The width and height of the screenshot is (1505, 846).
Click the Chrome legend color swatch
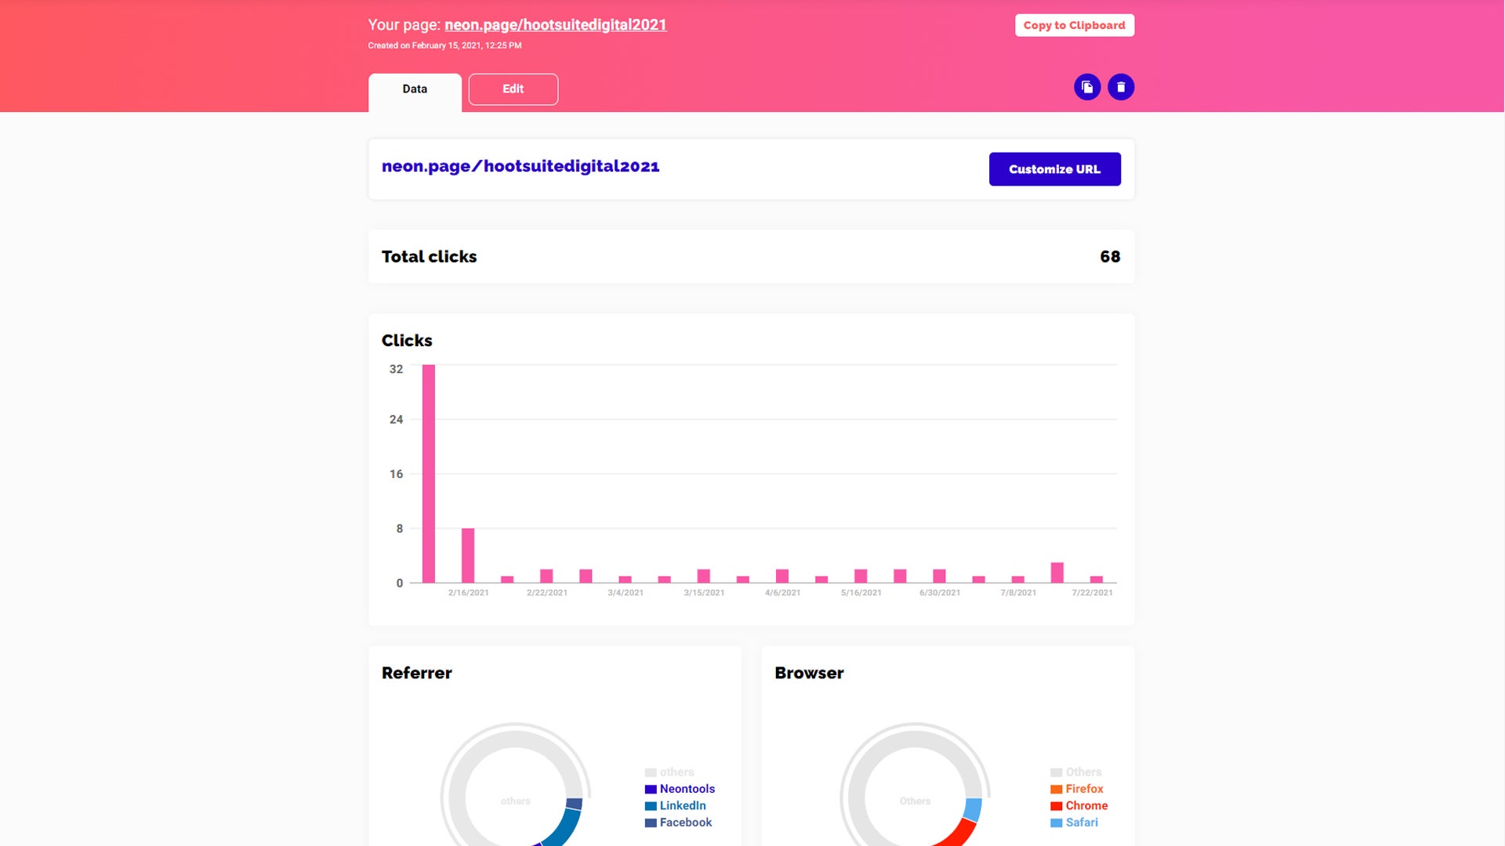point(1057,806)
